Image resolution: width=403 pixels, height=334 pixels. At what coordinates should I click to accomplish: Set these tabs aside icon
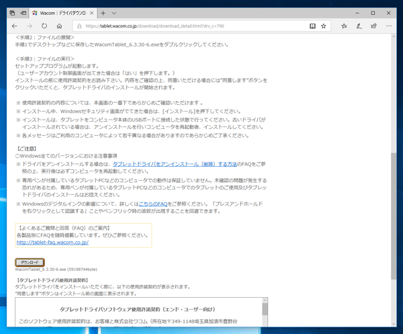23,13
